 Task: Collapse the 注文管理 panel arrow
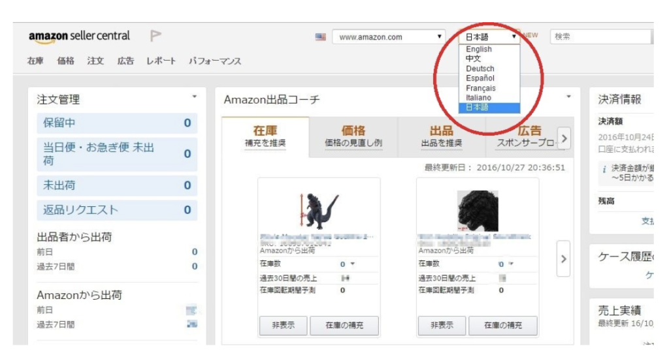[x=194, y=97]
